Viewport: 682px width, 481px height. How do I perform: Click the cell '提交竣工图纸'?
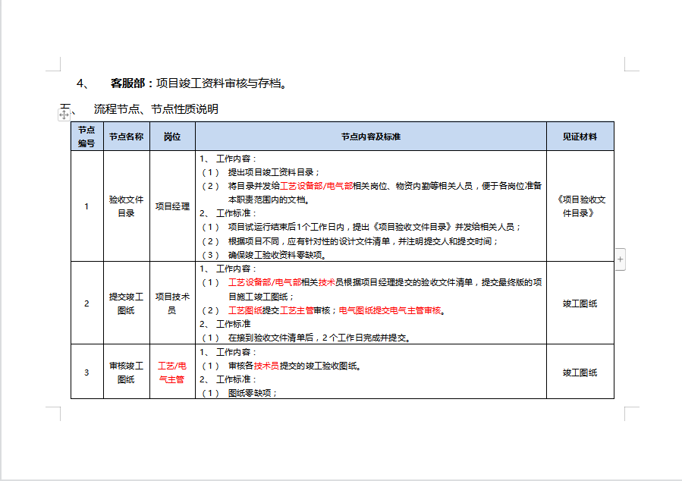coord(126,303)
